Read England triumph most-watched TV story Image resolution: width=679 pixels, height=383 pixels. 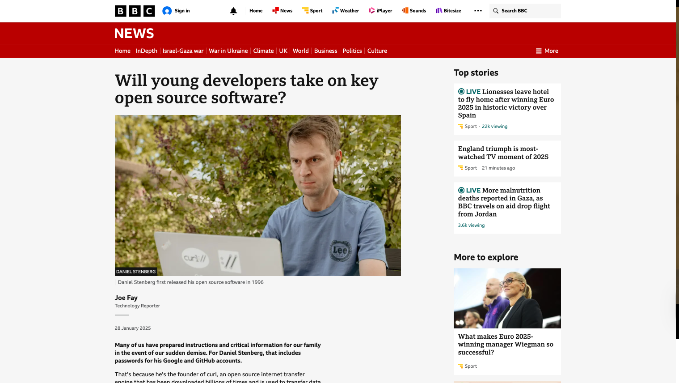pos(503,153)
